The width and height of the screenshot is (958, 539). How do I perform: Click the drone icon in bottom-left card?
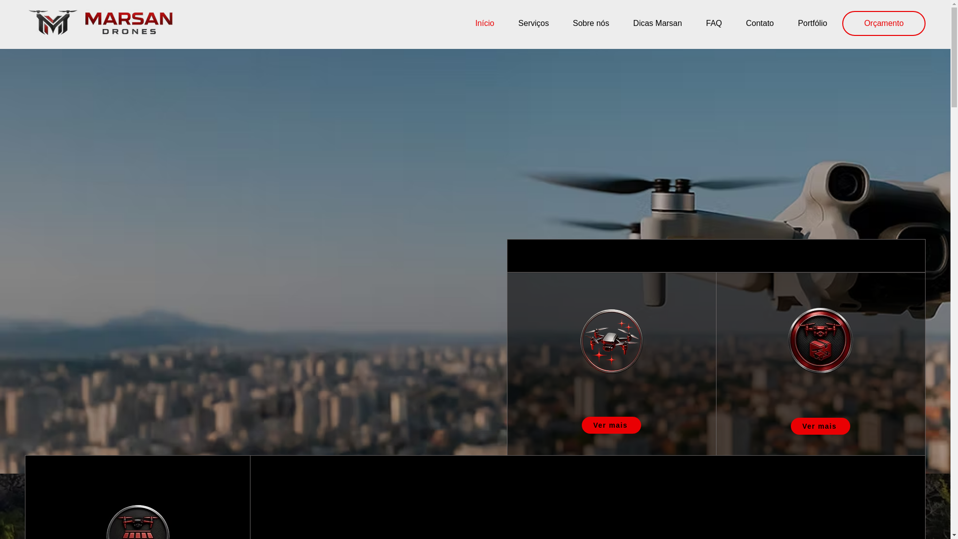[138, 522]
